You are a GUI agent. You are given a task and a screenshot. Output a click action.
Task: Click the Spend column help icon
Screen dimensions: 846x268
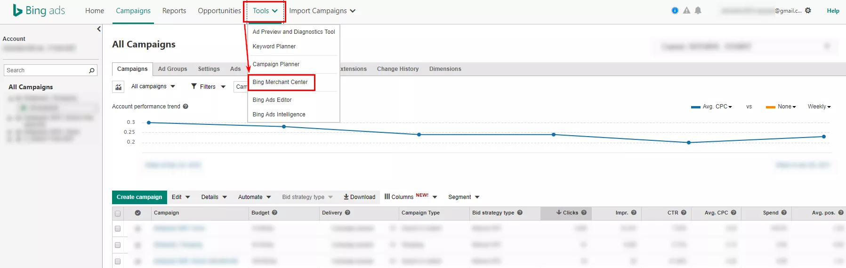click(x=784, y=213)
